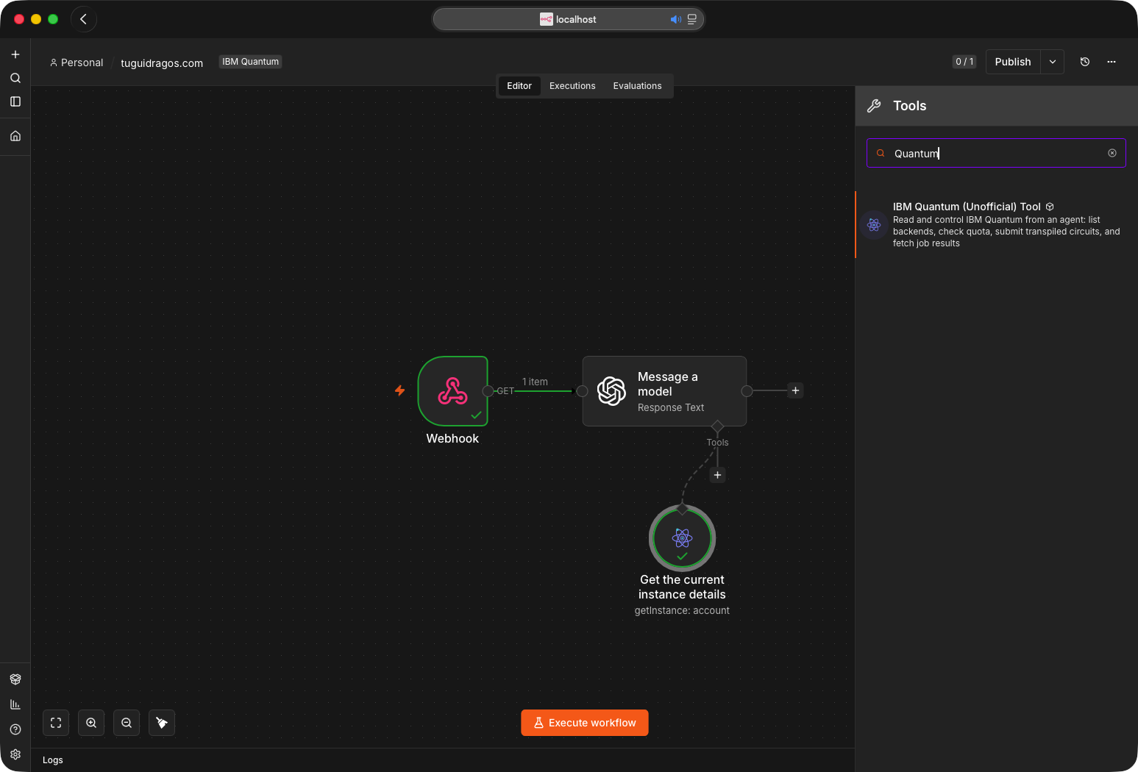
Task: Go back using browser back arrow
Action: pos(84,19)
